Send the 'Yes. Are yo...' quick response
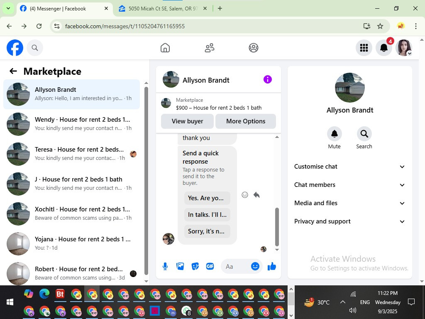Image resolution: width=425 pixels, height=319 pixels. 207,198
